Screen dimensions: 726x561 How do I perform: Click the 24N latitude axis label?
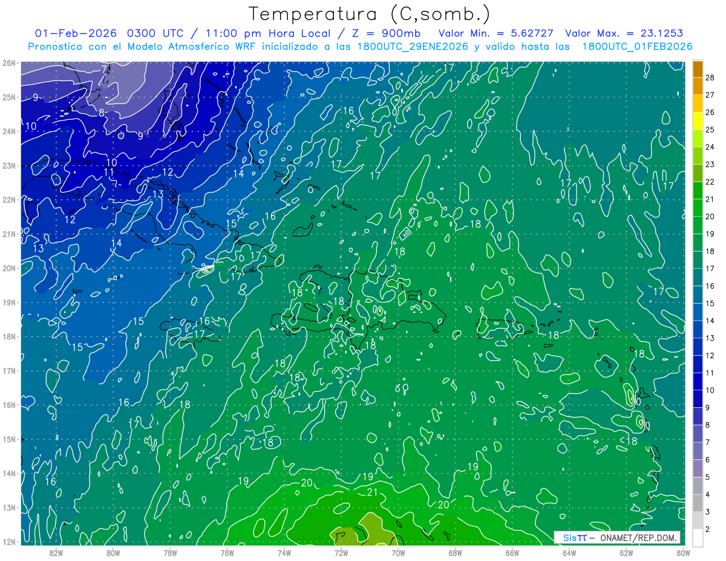(8, 131)
